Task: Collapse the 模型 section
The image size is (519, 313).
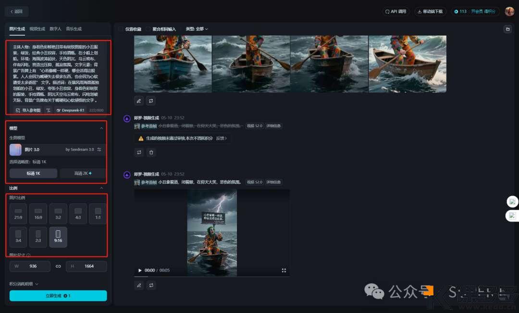Action: tap(101, 128)
